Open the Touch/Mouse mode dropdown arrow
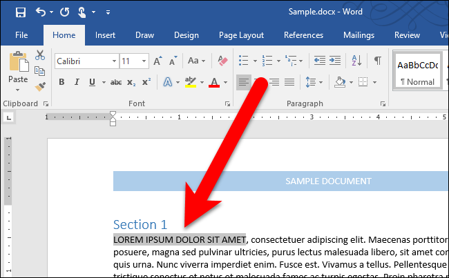Image resolution: width=449 pixels, height=278 pixels. pos(94,12)
